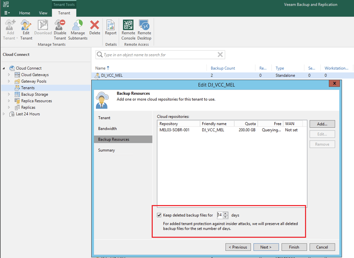Click the Repository column header
The image size is (354, 258).
click(x=179, y=124)
